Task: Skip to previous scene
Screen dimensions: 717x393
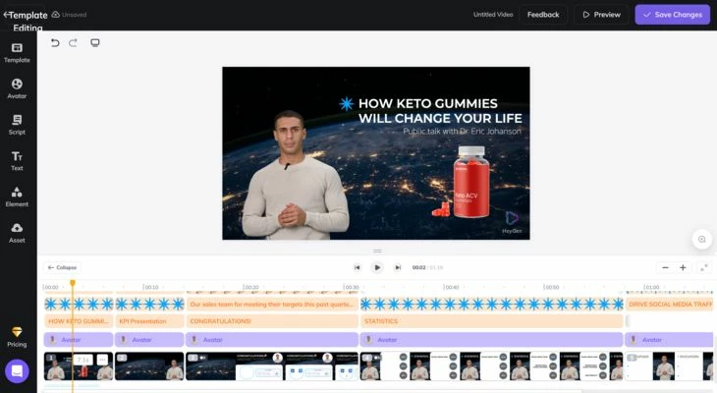Action: click(x=358, y=267)
